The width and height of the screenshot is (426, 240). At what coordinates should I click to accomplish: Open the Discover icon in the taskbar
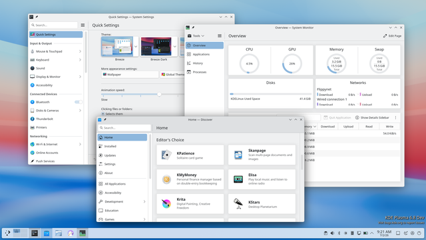[47, 233]
